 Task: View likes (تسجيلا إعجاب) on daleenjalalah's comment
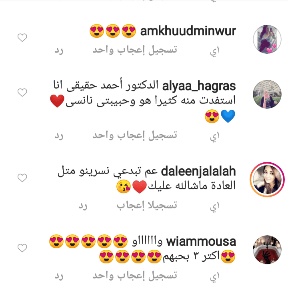[x=147, y=206]
